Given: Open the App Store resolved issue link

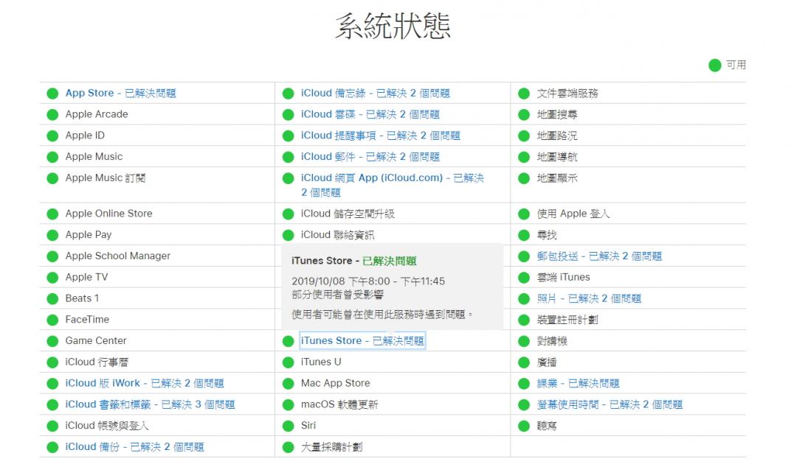Looking at the screenshot, I should [x=120, y=94].
